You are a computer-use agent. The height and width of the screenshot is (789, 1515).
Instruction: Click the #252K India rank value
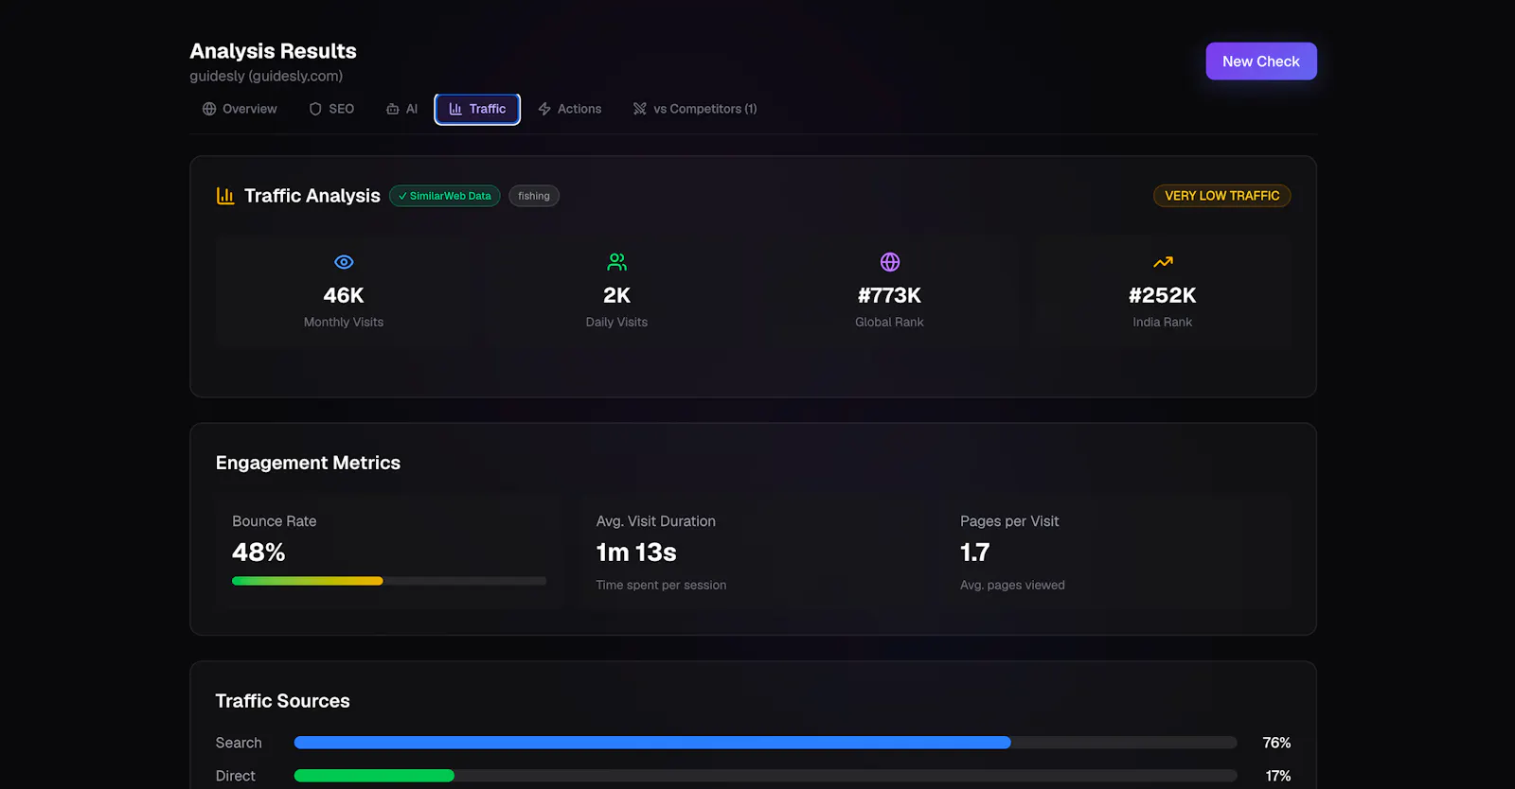pos(1163,295)
